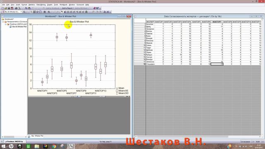The image size is (265, 149).
Task: Open the File Explorer taskbar icon
Action: 37,146
